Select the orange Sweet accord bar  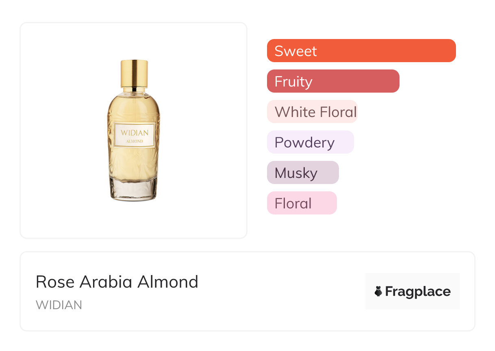coord(361,51)
